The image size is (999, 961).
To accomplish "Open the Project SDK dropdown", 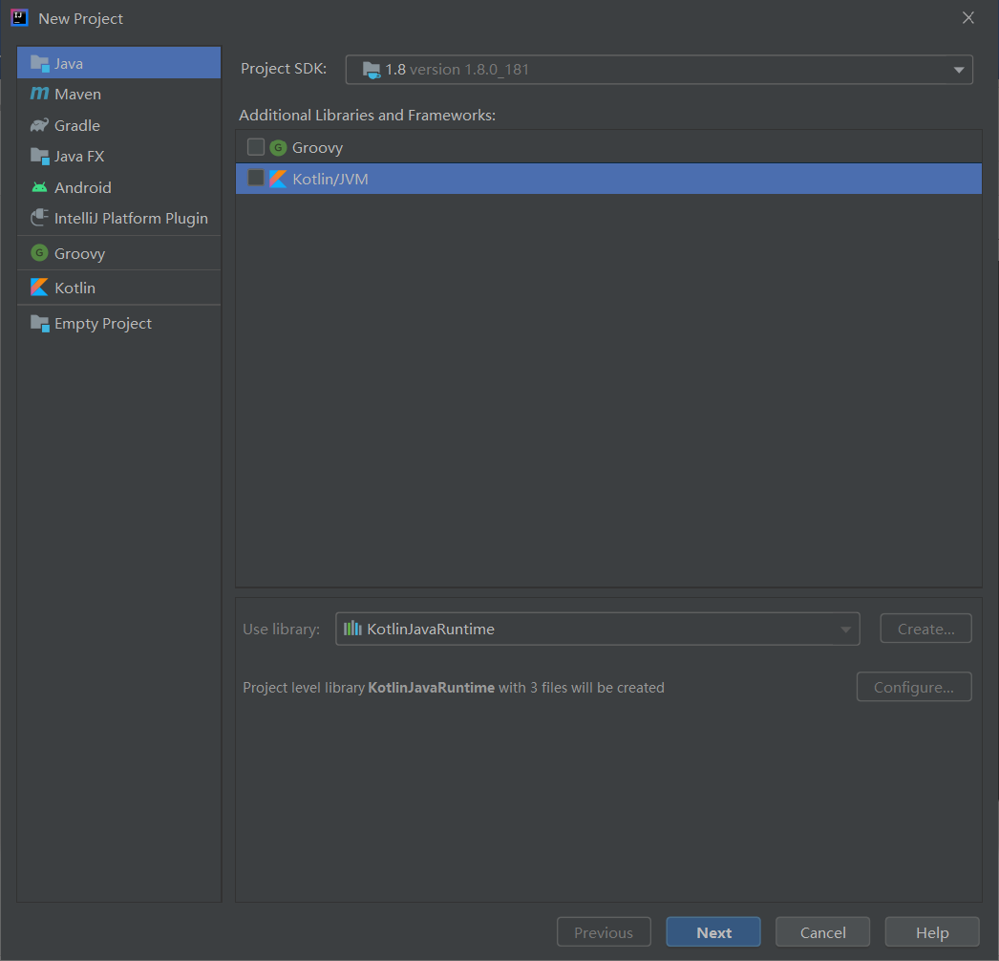I will [x=659, y=70].
